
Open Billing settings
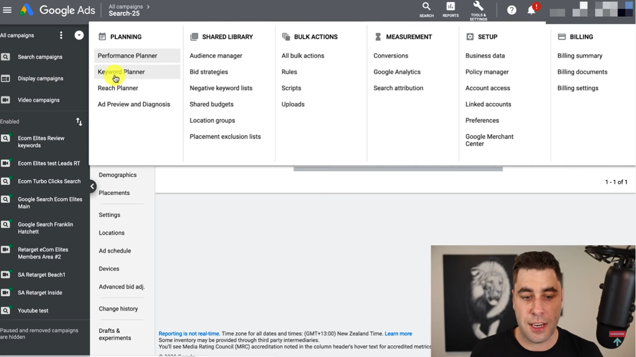[578, 88]
